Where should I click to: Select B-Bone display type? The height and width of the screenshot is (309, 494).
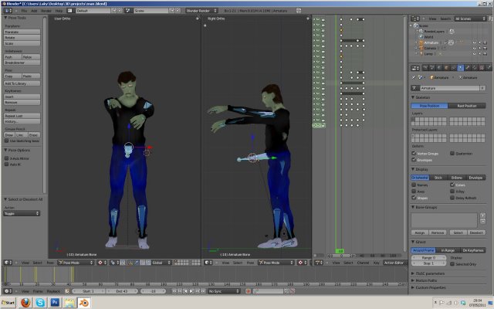pyautogui.click(x=457, y=178)
